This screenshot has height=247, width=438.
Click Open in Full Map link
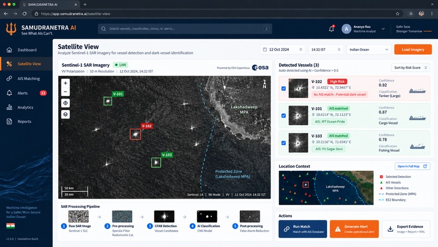click(412, 166)
